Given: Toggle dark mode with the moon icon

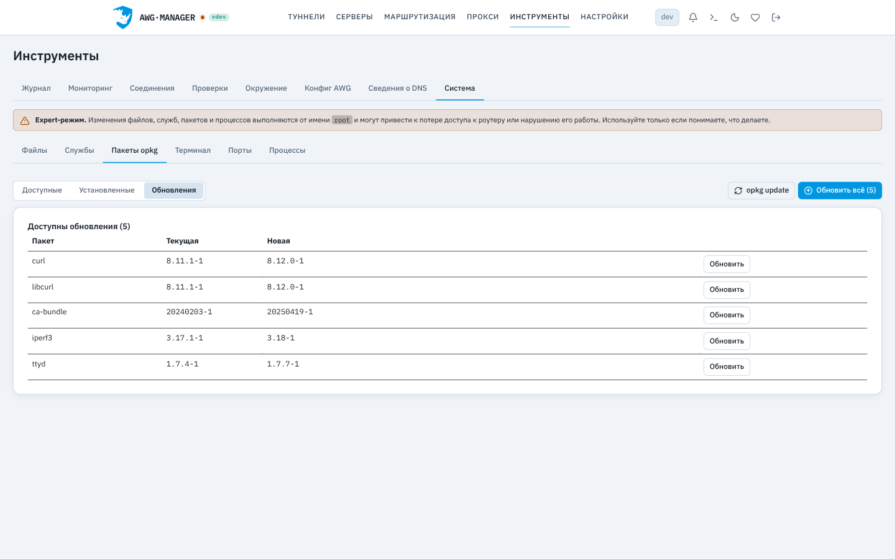Looking at the screenshot, I should coord(735,17).
